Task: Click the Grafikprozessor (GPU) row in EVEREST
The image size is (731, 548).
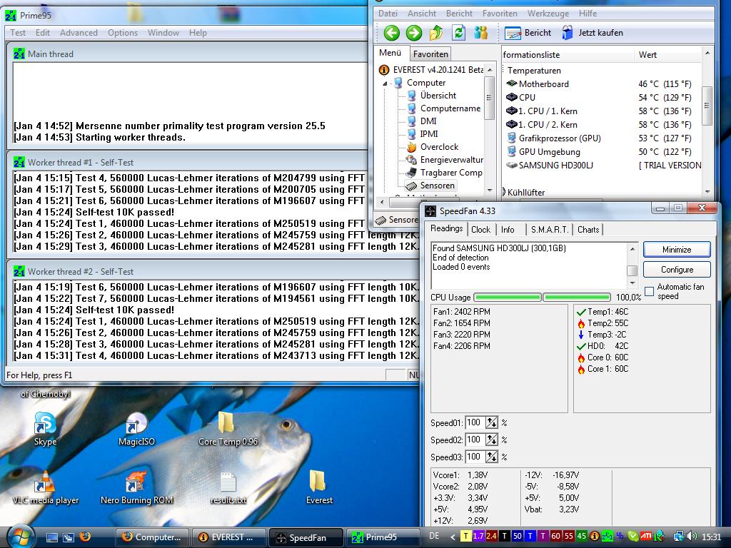Action: [x=601, y=138]
